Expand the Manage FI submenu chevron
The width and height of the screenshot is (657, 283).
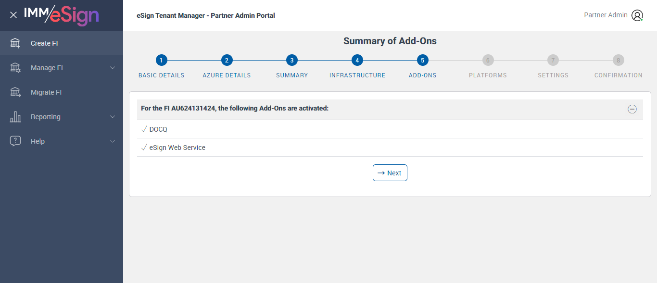[113, 68]
